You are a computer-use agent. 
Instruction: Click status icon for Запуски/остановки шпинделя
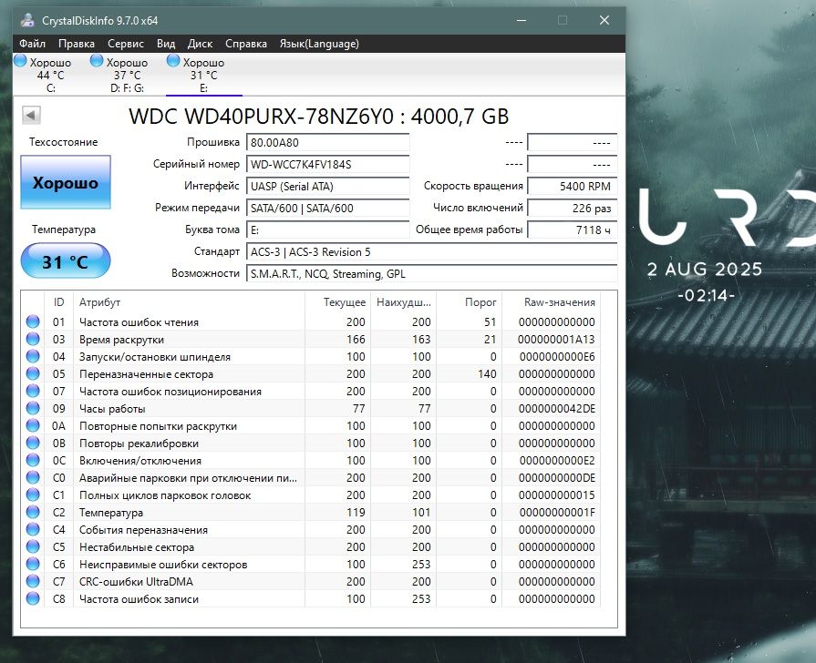33,356
